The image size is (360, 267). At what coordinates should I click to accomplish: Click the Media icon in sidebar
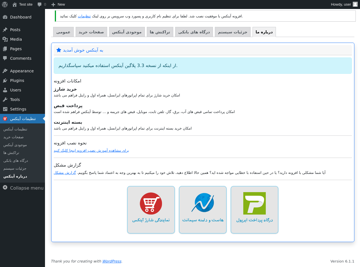[x=5, y=39]
